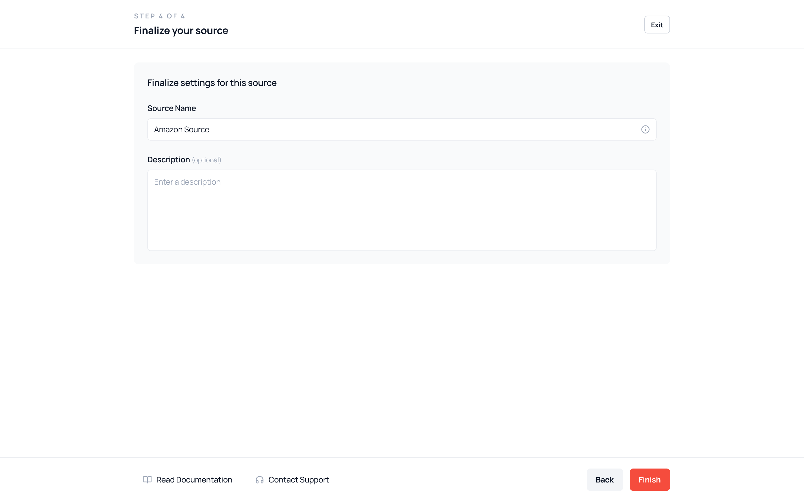
Task: Click the Finalize your source title
Action: tap(181, 31)
